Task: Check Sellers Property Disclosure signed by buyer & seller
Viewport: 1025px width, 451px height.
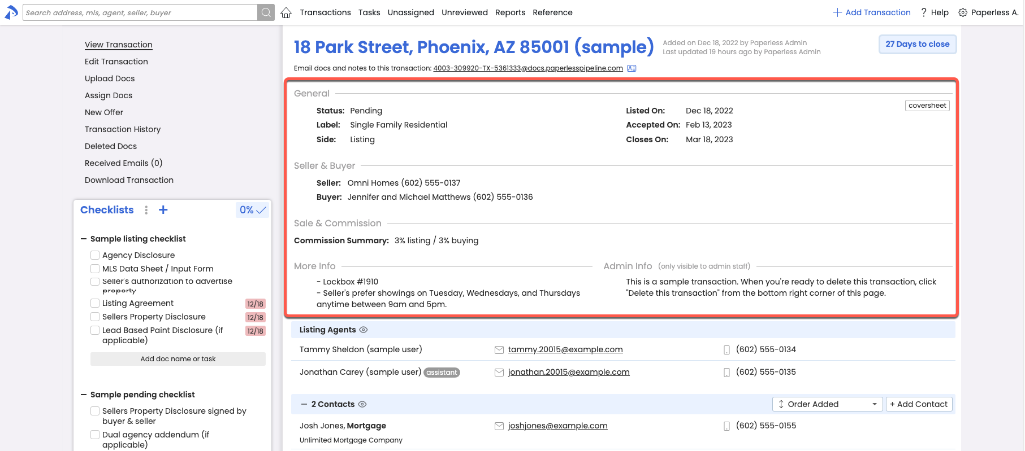Action: 95,411
